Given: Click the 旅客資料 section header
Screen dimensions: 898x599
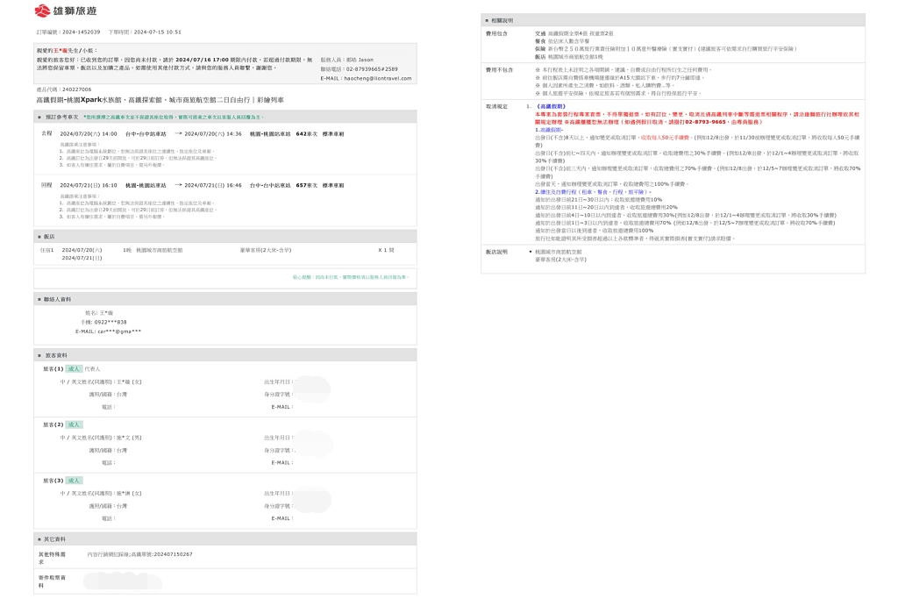Looking at the screenshot, I should coord(55,355).
